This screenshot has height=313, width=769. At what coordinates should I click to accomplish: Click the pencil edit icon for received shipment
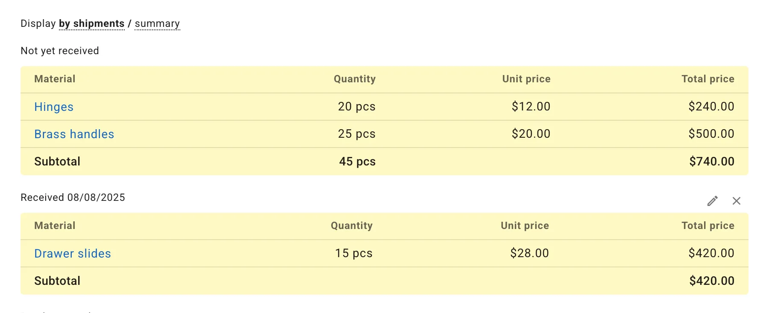point(712,200)
